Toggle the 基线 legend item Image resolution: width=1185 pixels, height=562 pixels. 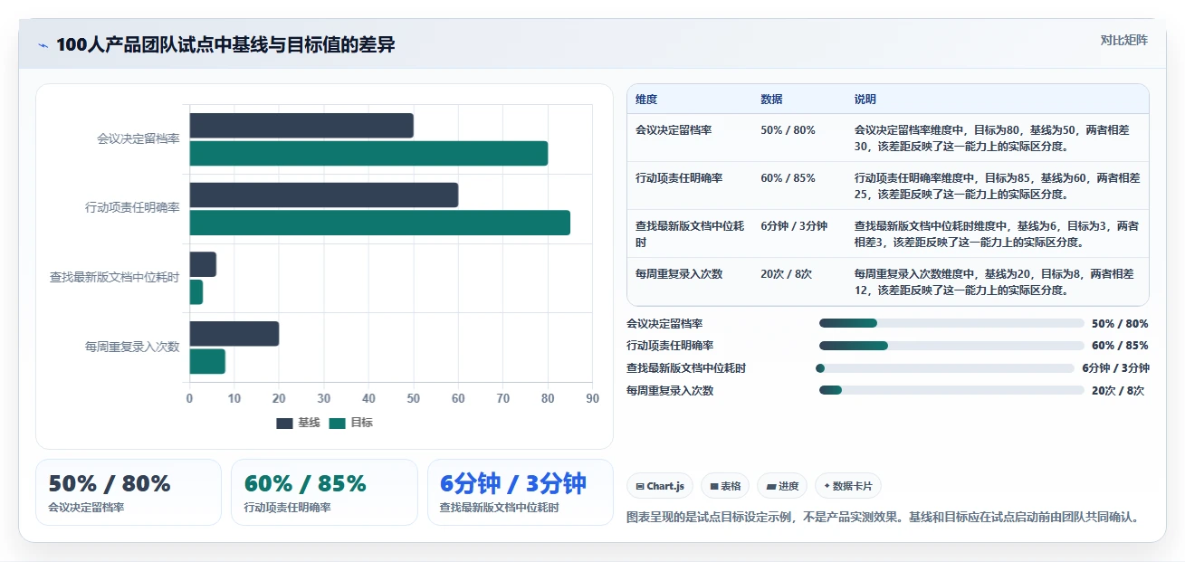[298, 423]
